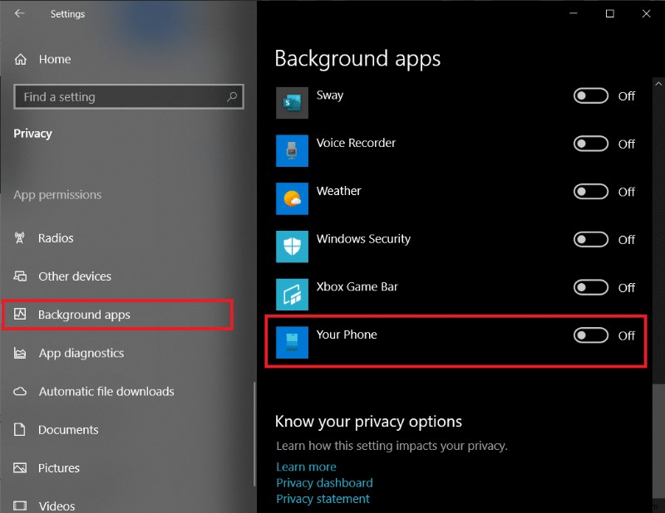
Task: Select Background apps in sidebar
Action: coord(84,315)
